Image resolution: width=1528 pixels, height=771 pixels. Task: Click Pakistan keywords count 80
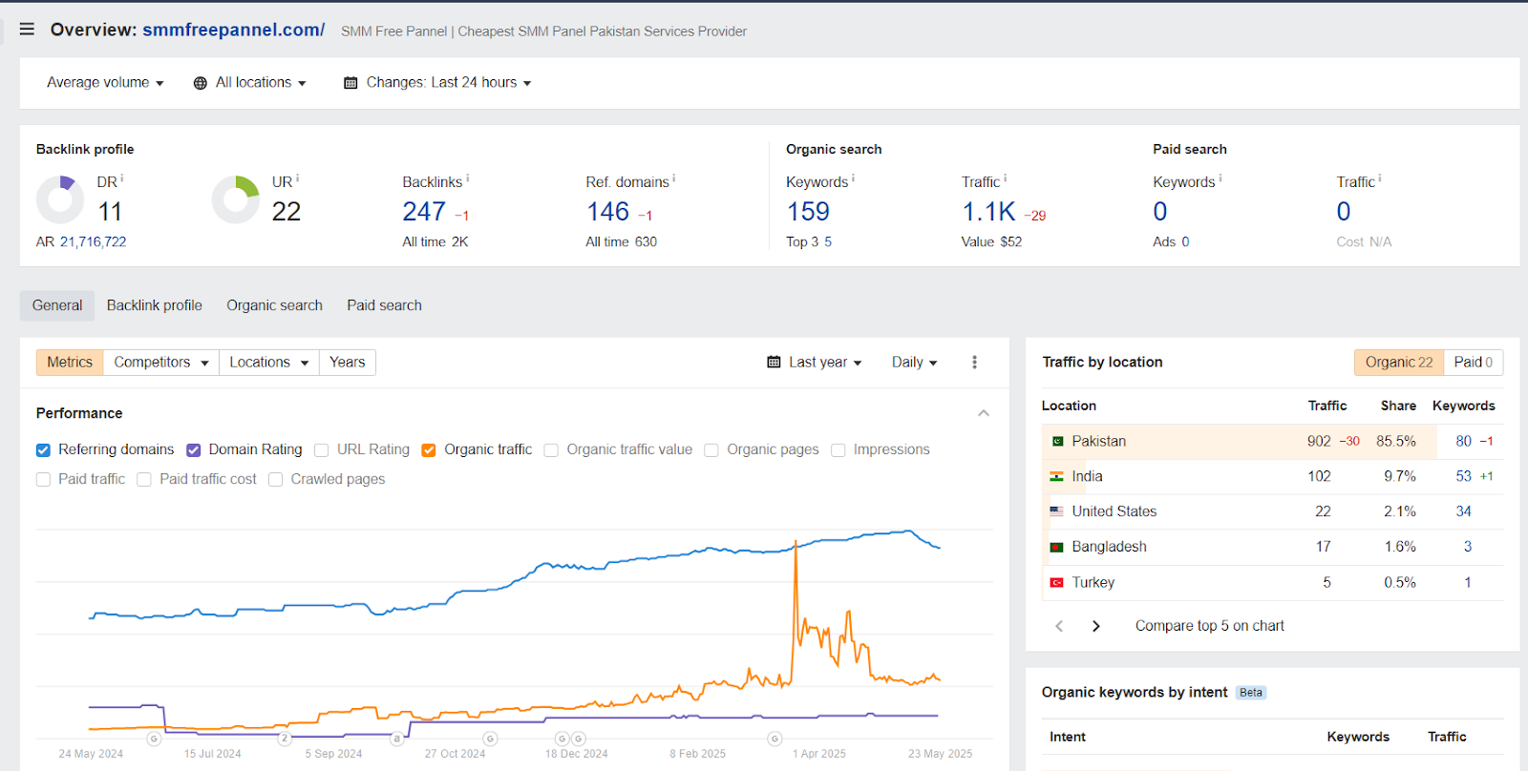[1463, 441]
